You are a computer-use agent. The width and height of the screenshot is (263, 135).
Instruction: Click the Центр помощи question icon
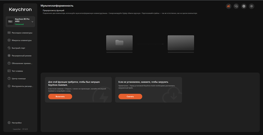pos(9,79)
